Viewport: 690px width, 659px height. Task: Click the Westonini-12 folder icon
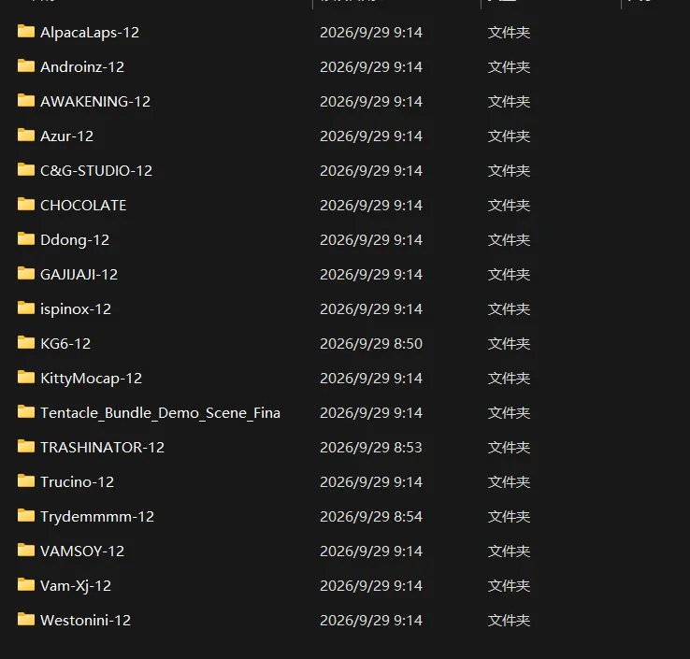click(26, 620)
